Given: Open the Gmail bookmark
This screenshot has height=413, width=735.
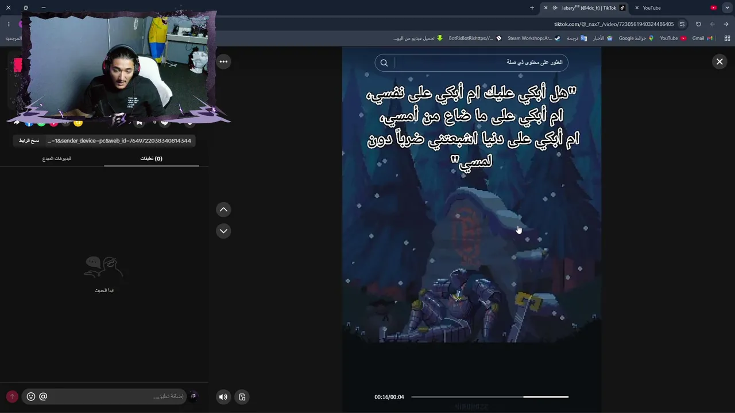Looking at the screenshot, I should (702, 38).
